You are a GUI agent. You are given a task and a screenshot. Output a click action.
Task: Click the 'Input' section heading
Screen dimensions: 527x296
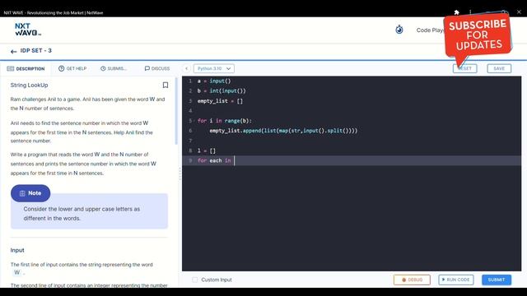pyautogui.click(x=17, y=250)
